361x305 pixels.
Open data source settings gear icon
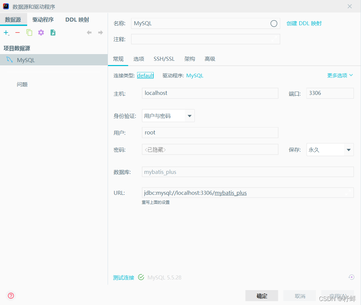(x=41, y=33)
